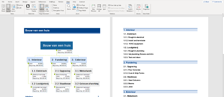The image size is (224, 97).
Task: Click the '1.1 Elektrisch' chart node
Action: tap(39, 71)
